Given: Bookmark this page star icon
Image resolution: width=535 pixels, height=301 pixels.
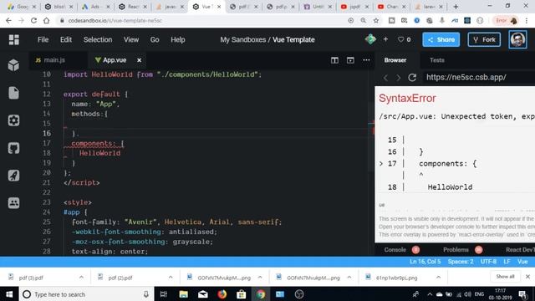Looking at the screenshot, I should [x=376, y=20].
